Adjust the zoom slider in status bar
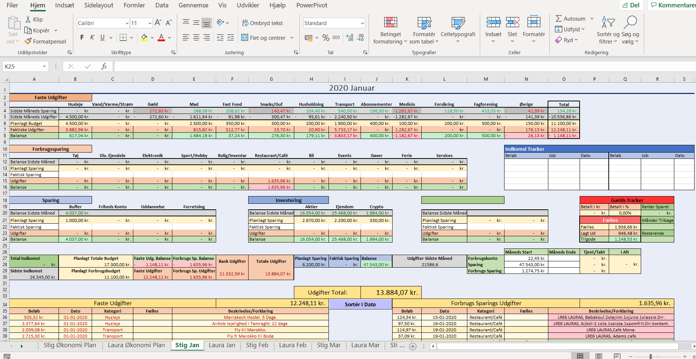 point(651,356)
